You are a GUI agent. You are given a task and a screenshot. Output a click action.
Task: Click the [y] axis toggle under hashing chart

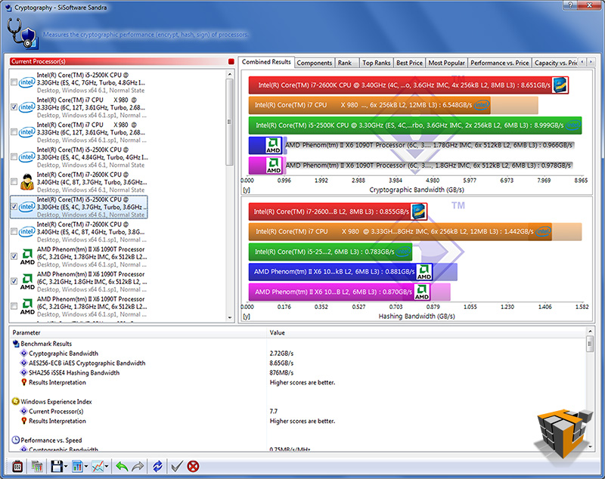click(x=247, y=317)
